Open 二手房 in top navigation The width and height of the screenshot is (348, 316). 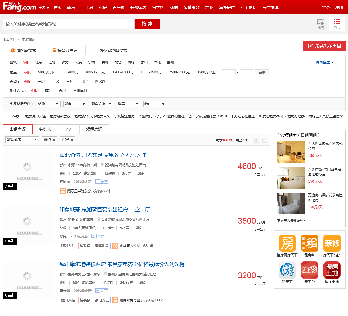87,7
